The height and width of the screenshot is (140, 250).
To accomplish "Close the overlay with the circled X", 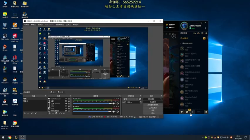I will (x=174, y=36).
